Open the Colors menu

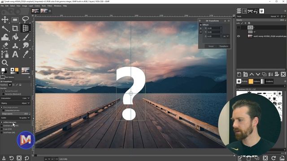tap(37, 6)
